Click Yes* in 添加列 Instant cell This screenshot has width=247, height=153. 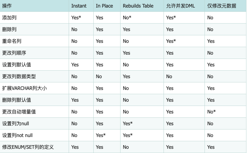pos(76,18)
